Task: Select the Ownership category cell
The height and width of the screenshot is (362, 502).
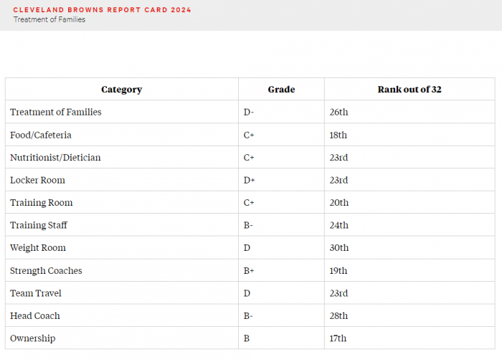Action: [122, 338]
